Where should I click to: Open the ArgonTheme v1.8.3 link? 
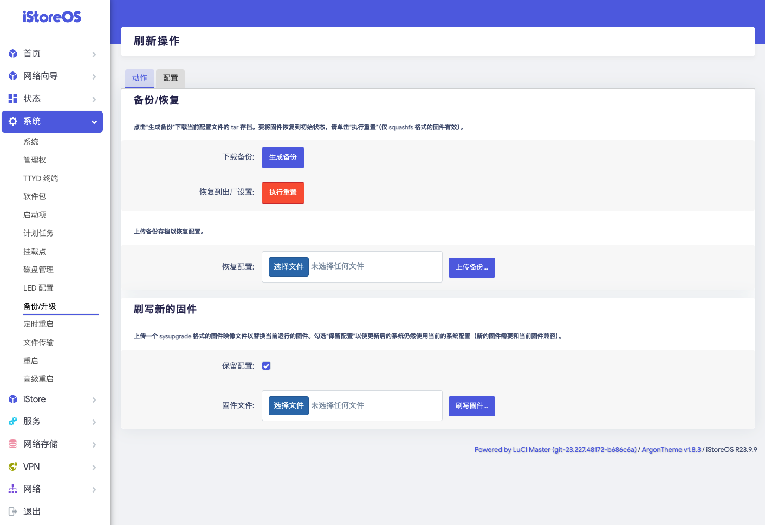[671, 449]
